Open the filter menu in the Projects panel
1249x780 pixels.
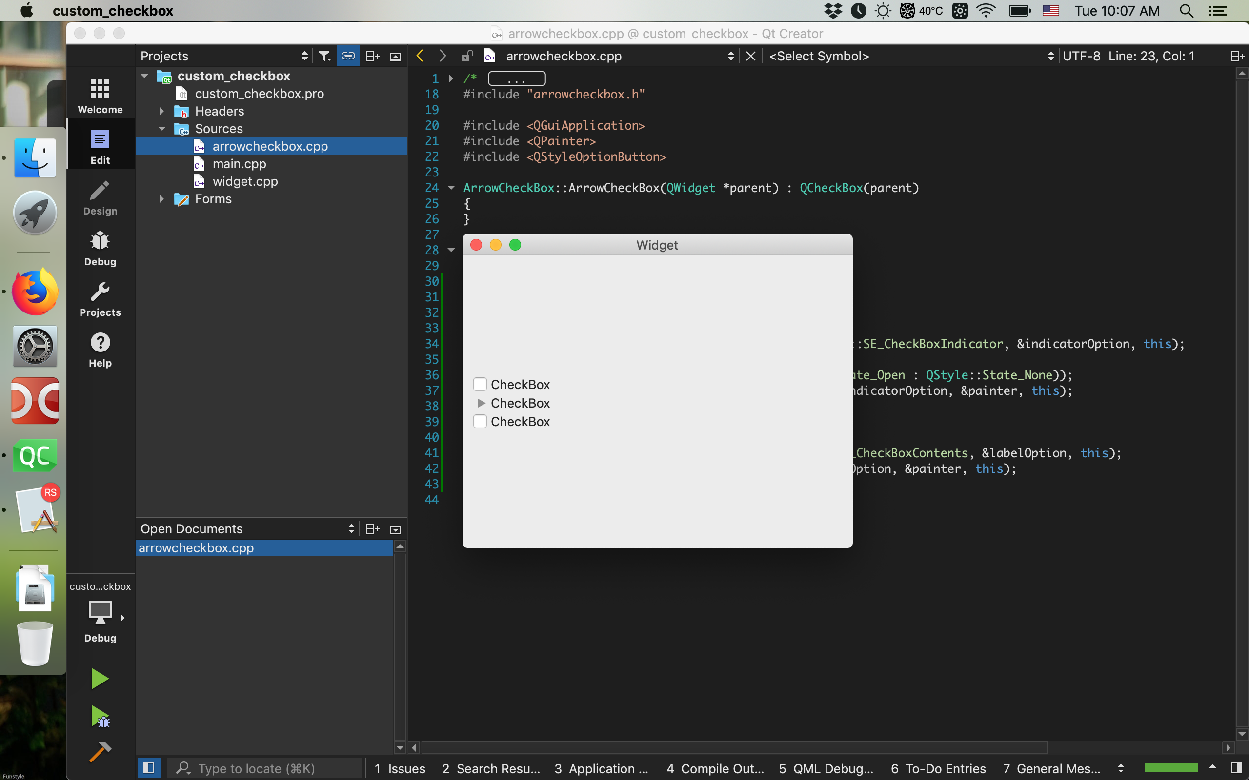pyautogui.click(x=324, y=55)
